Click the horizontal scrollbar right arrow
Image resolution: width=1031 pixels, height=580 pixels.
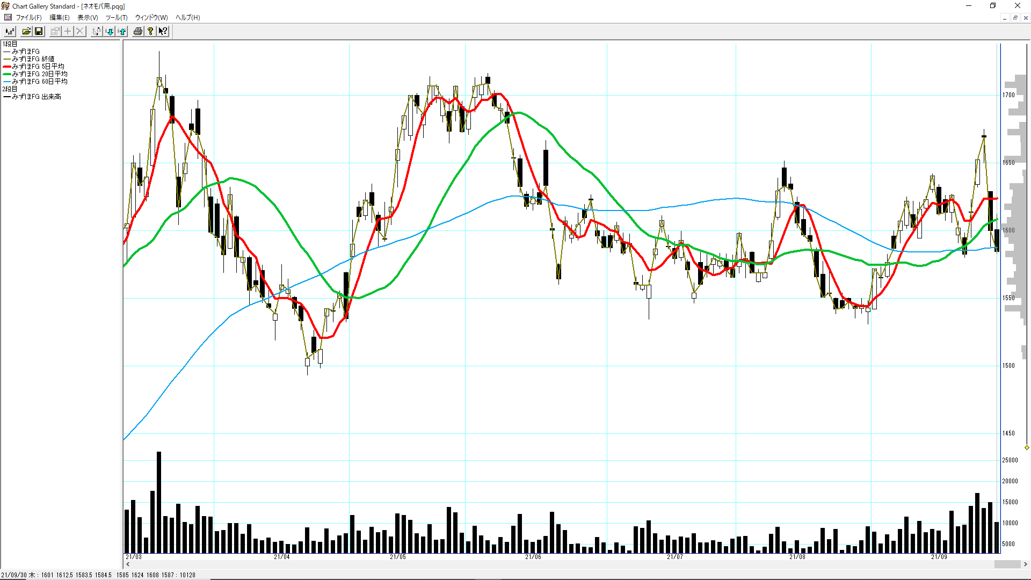(x=1025, y=564)
